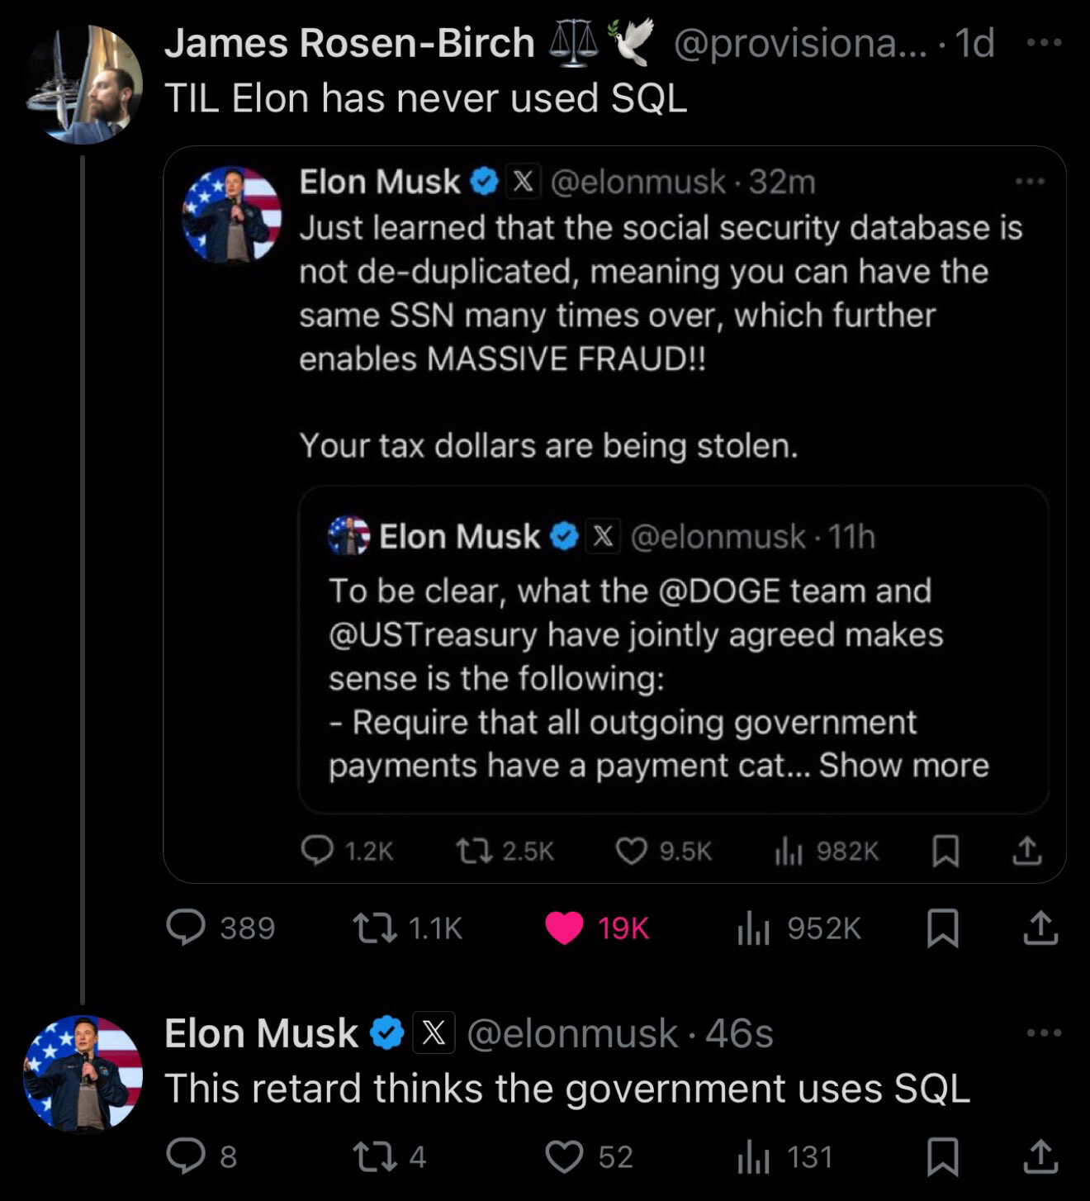Open more options on quoted Elon post
This screenshot has height=1201, width=1090.
click(x=1030, y=181)
